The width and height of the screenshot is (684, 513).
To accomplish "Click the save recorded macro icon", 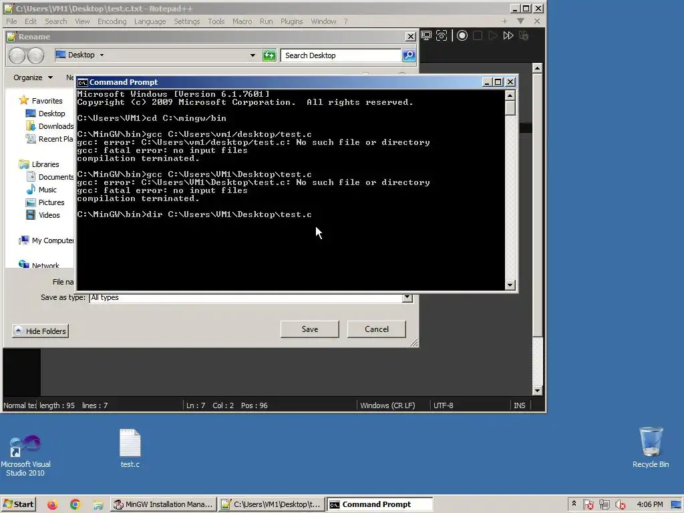I will [524, 36].
